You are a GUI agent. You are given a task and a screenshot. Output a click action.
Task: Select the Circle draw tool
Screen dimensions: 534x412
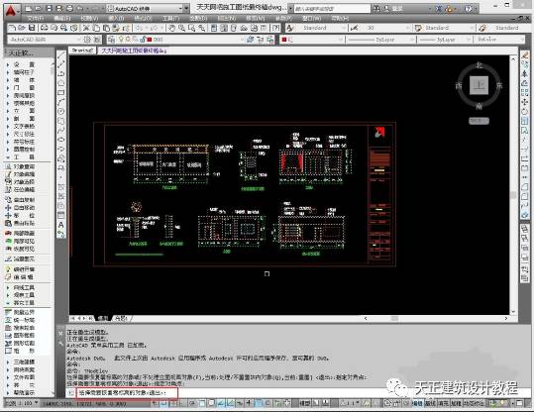[x=61, y=111]
